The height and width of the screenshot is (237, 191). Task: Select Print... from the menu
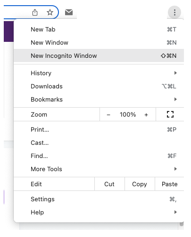click(x=99, y=129)
